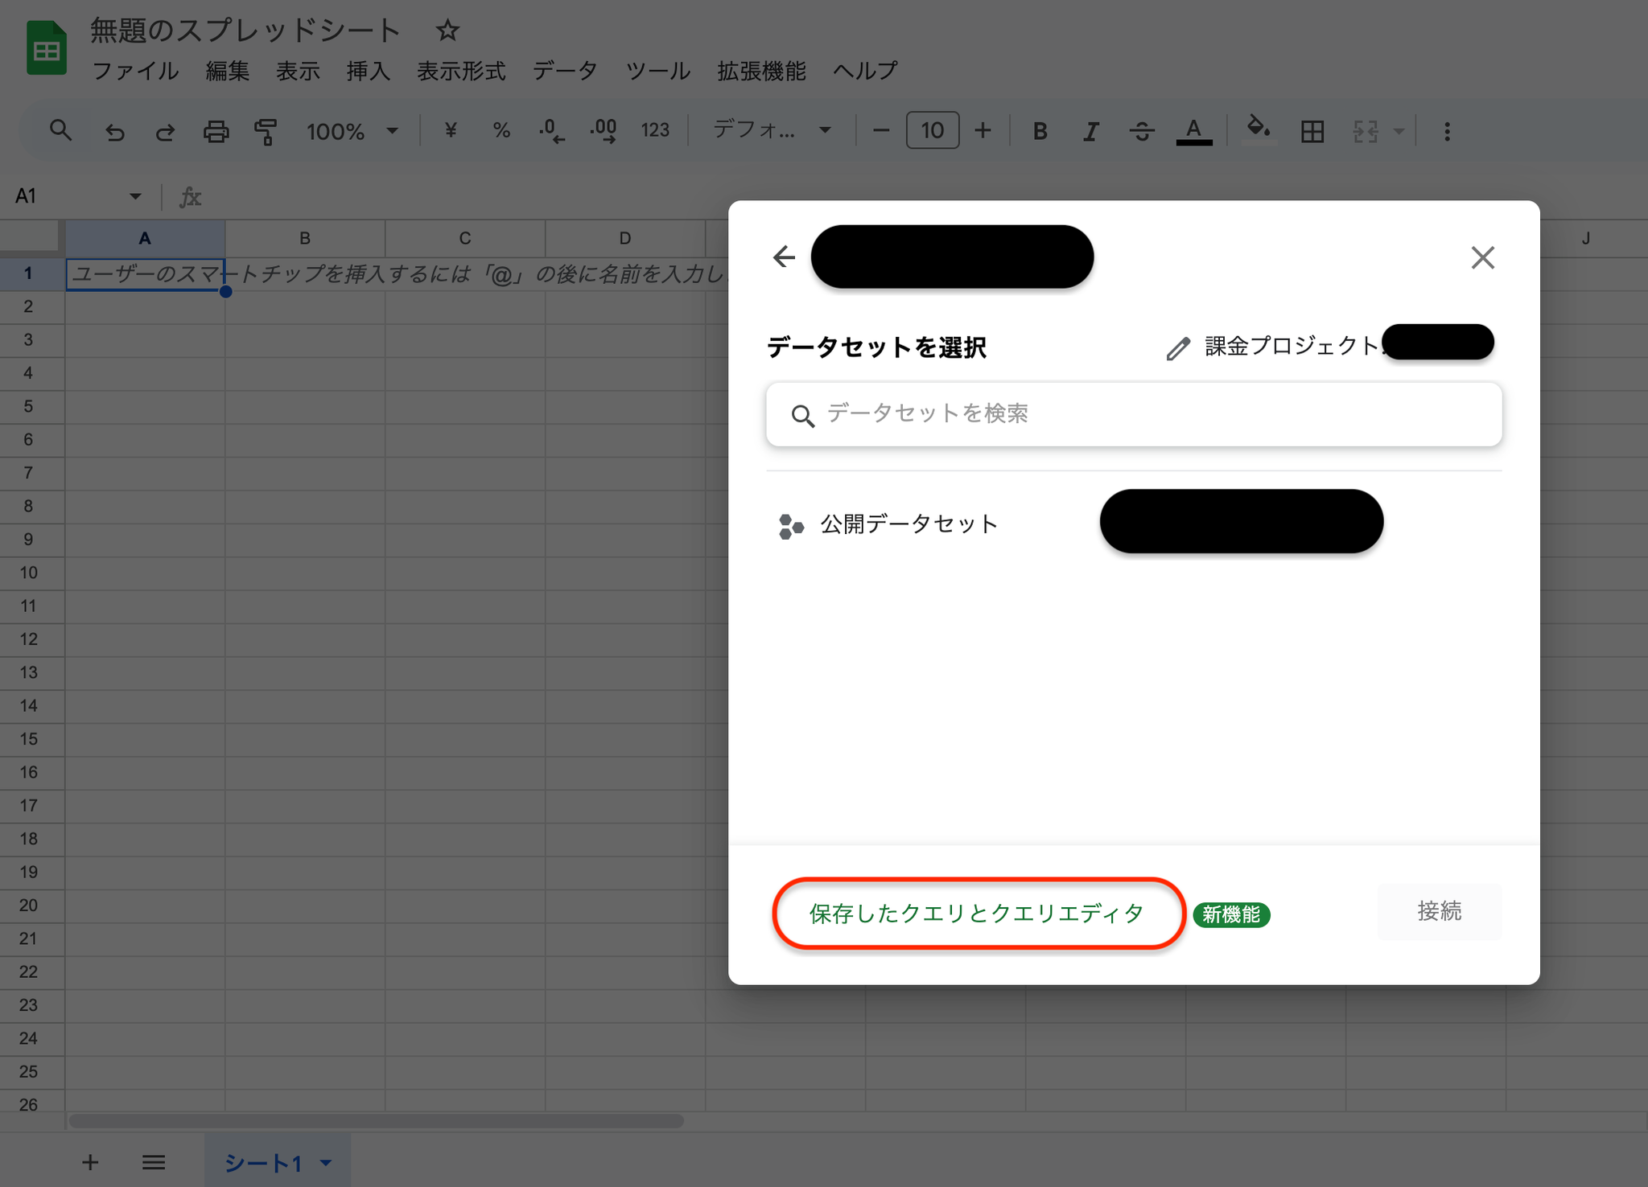Open the ヘルプ menu
The height and width of the screenshot is (1187, 1648).
[865, 71]
